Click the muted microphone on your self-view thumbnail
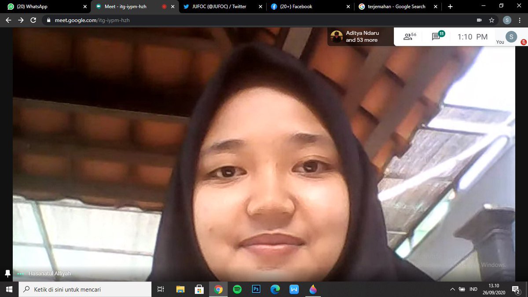 point(523,42)
